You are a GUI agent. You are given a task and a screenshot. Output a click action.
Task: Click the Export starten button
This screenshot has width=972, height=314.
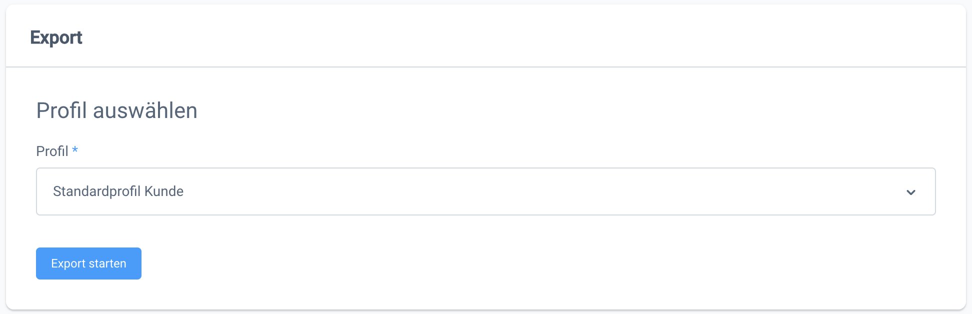[88, 263]
